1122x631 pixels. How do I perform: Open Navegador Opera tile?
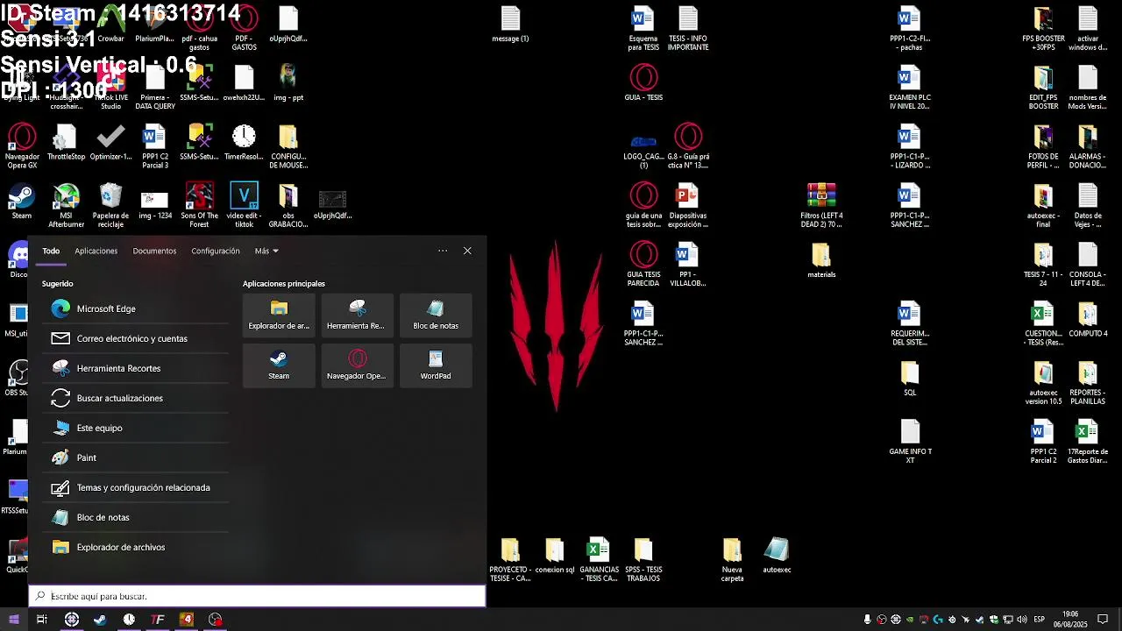357,365
